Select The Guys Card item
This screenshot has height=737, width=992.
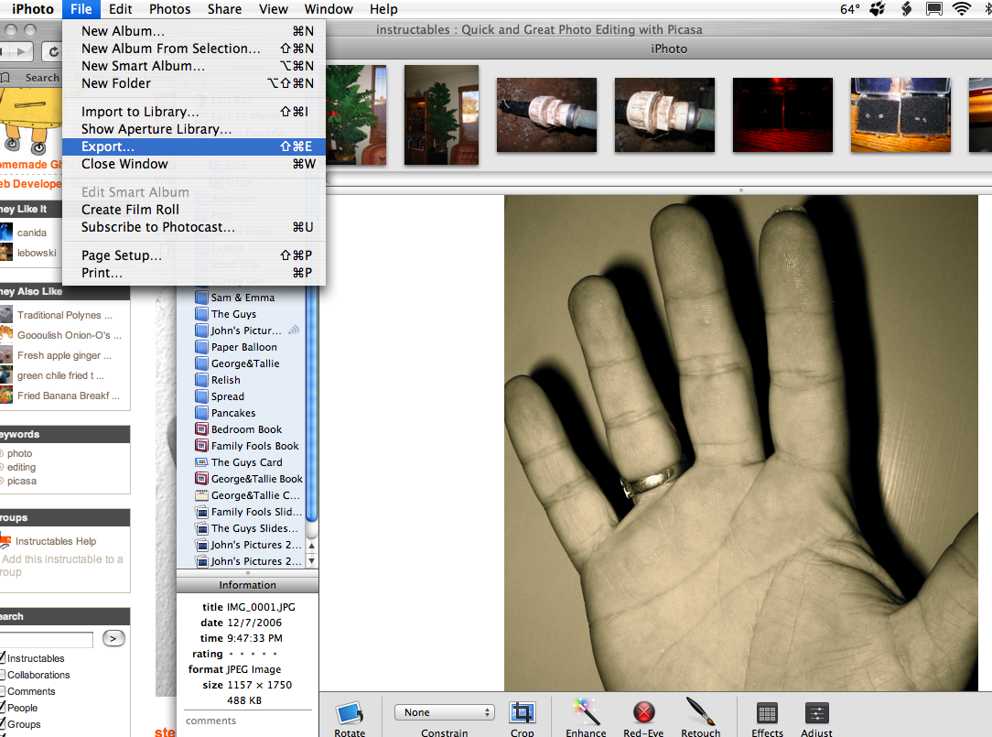[x=248, y=462]
